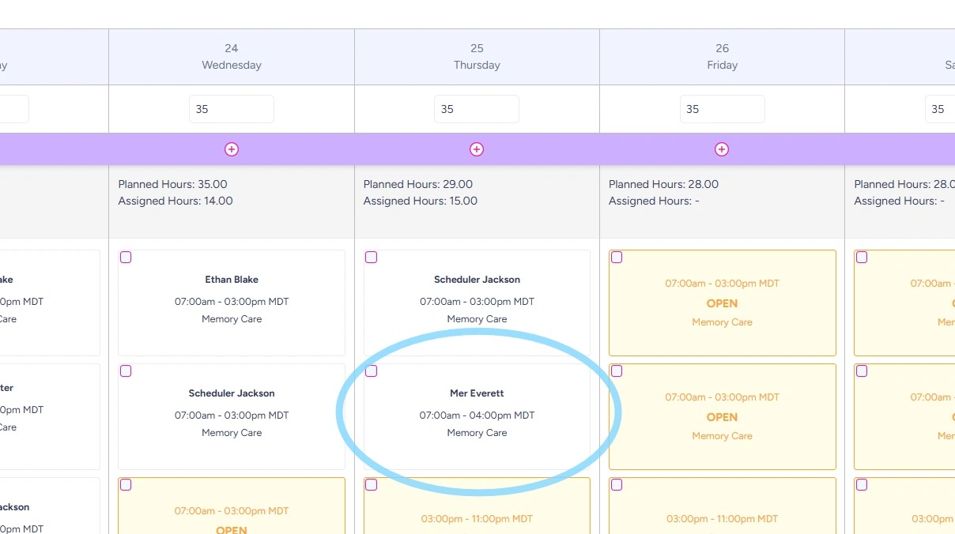955x534 pixels.
Task: Edit the Thursday hours input field
Action: pyautogui.click(x=477, y=109)
